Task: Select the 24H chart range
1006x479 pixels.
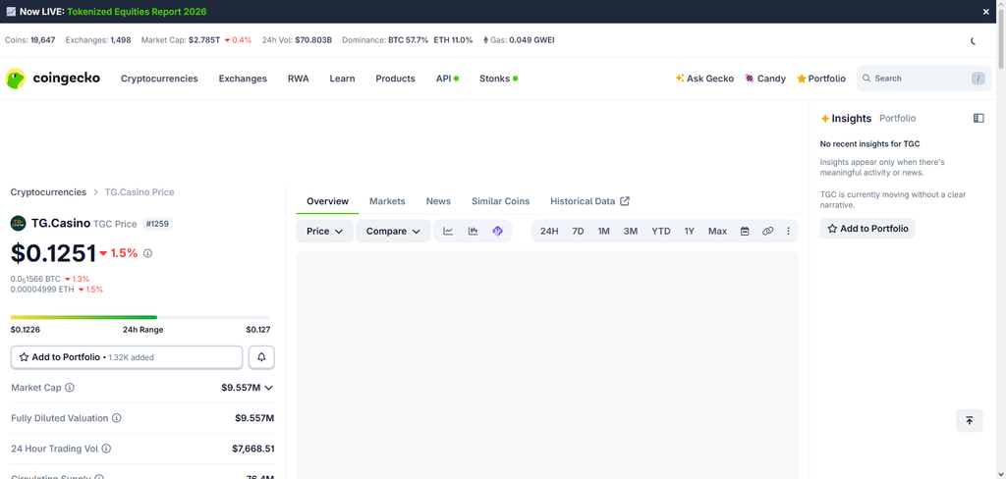Action: pos(549,231)
